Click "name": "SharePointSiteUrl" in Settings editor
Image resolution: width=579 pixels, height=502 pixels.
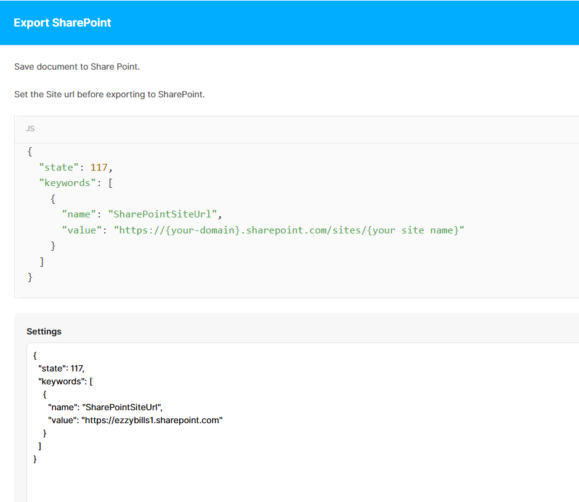coord(105,407)
